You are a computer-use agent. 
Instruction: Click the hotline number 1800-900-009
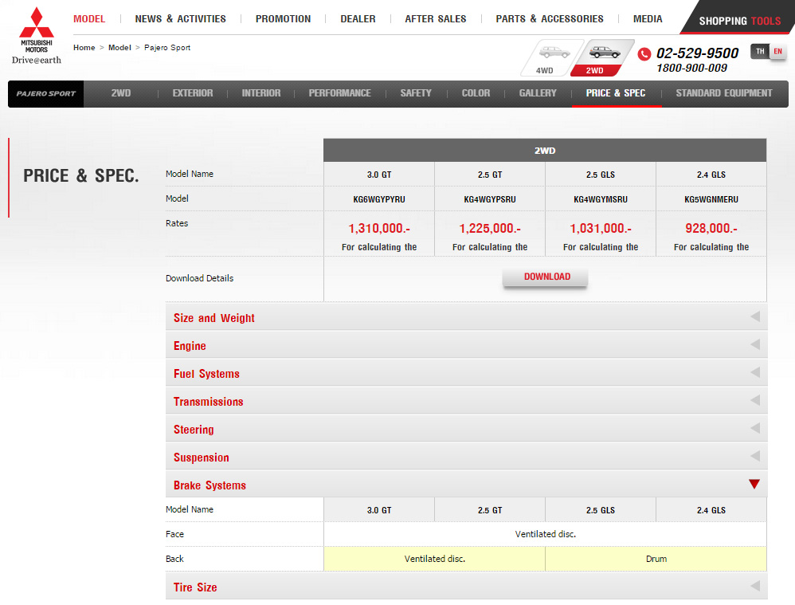[x=691, y=68]
